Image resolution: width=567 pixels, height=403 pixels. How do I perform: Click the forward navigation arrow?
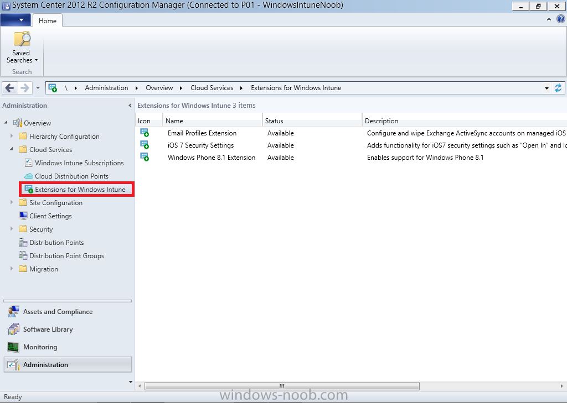[24, 88]
